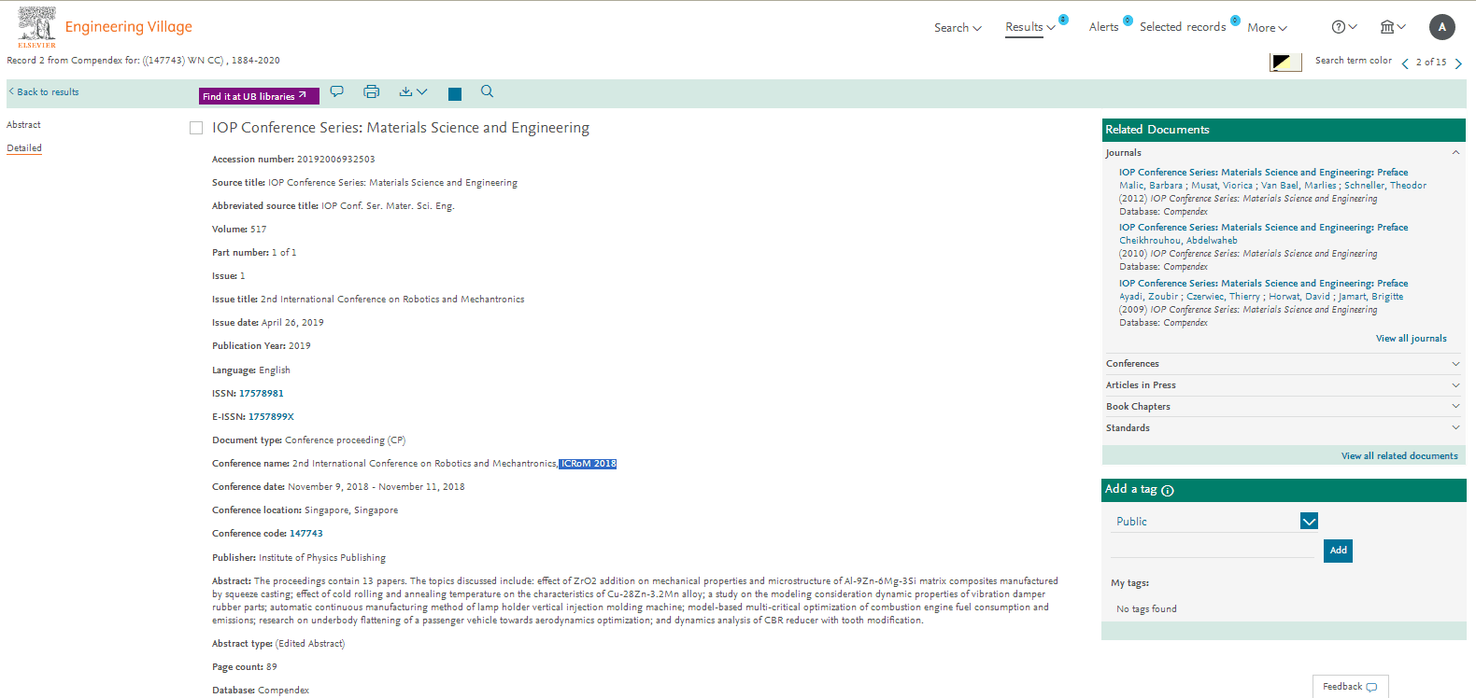This screenshot has height=698, width=1476.
Task: Expand the Book Chapters section
Action: tap(1455, 407)
